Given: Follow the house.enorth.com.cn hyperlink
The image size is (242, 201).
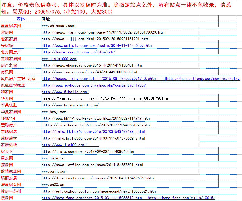Looking at the screenshot, I should 78,52.
